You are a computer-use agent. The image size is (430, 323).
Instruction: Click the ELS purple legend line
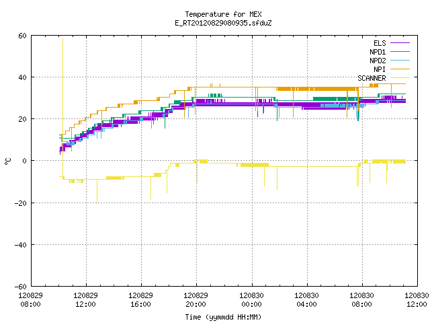coord(400,43)
